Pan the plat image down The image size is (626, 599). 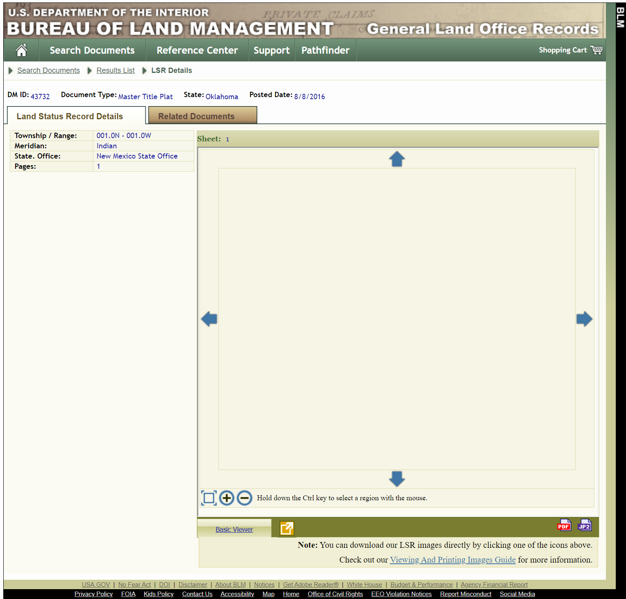(x=397, y=479)
